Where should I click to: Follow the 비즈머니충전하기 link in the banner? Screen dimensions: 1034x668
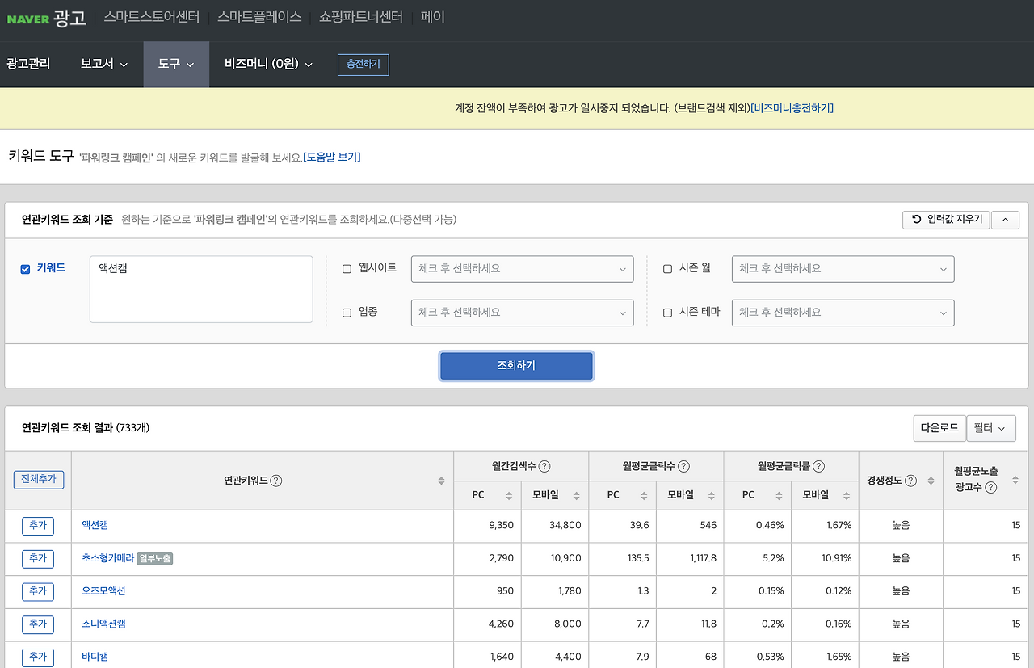pyautogui.click(x=792, y=108)
